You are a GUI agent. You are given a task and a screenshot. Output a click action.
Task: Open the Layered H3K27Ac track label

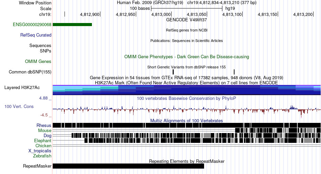tap(22, 88)
